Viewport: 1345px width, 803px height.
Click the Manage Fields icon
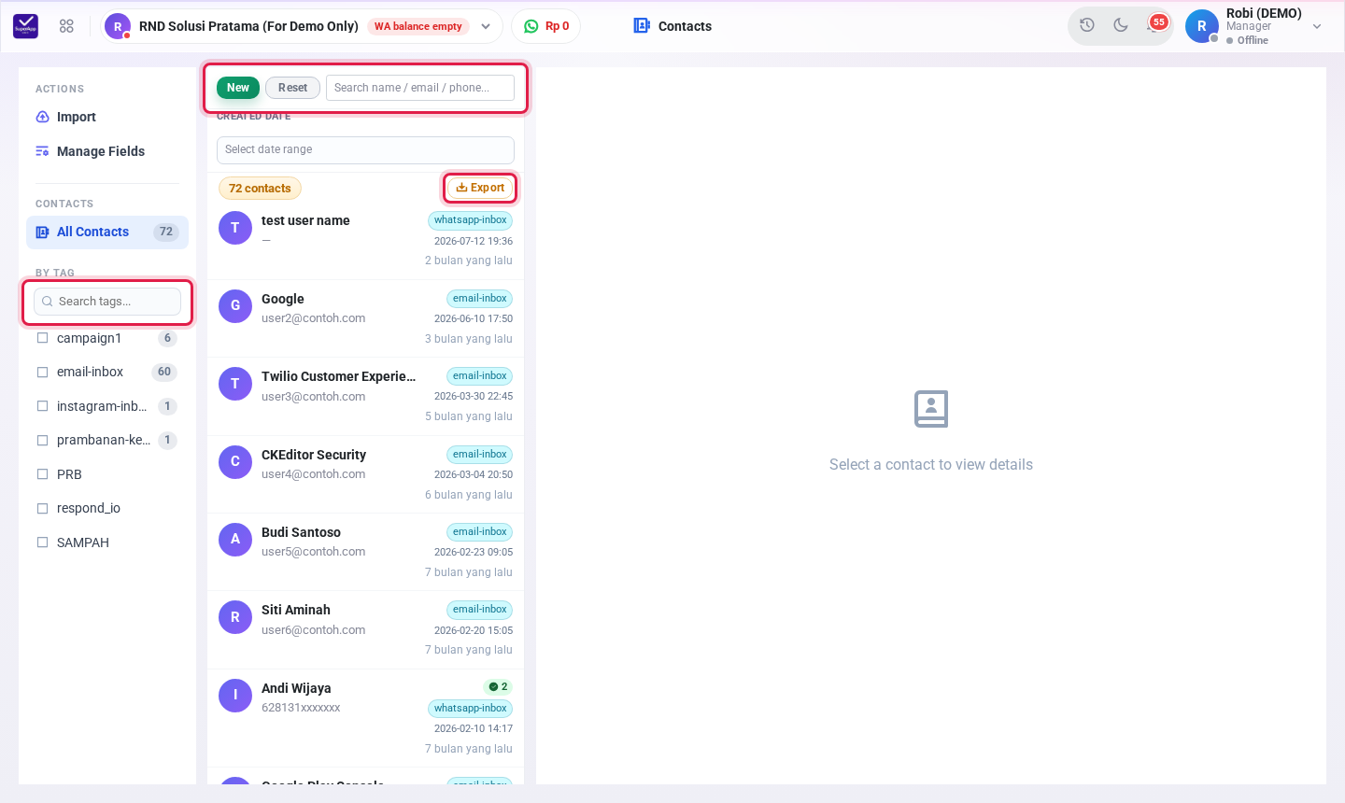tap(42, 151)
